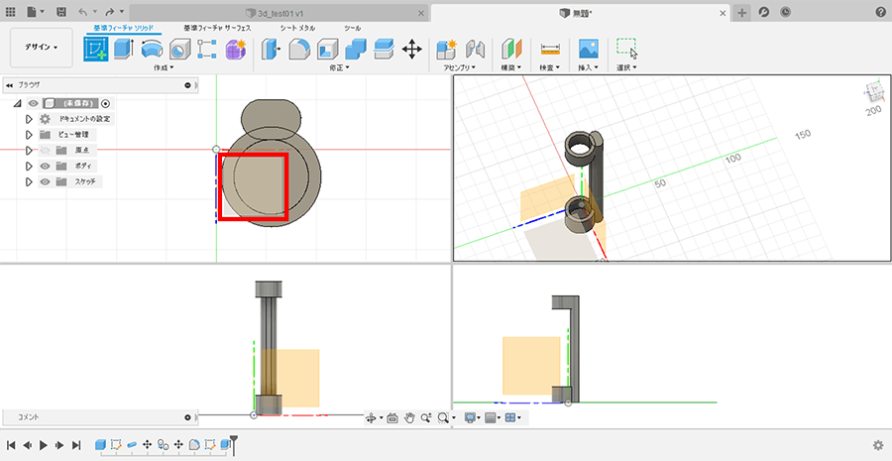Switch to the シートメタル tab
The width and height of the screenshot is (892, 461).
297,28
